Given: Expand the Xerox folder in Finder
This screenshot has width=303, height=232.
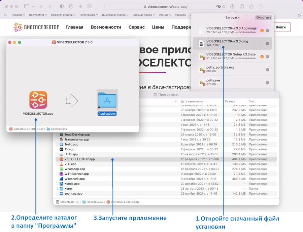Looking at the screenshot, I should pos(58,189).
